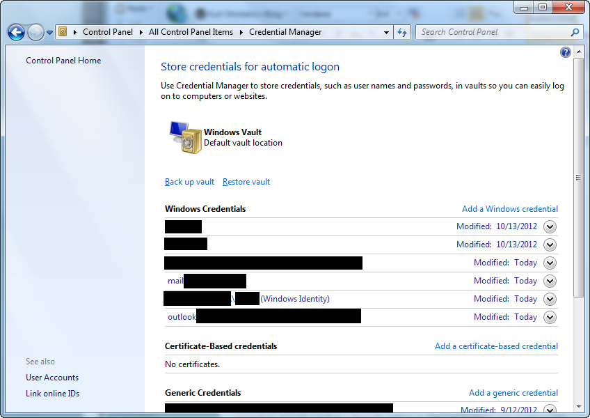Screen dimensions: 590x418
Task: Open the address bar history dropdown
Action: pos(387,32)
